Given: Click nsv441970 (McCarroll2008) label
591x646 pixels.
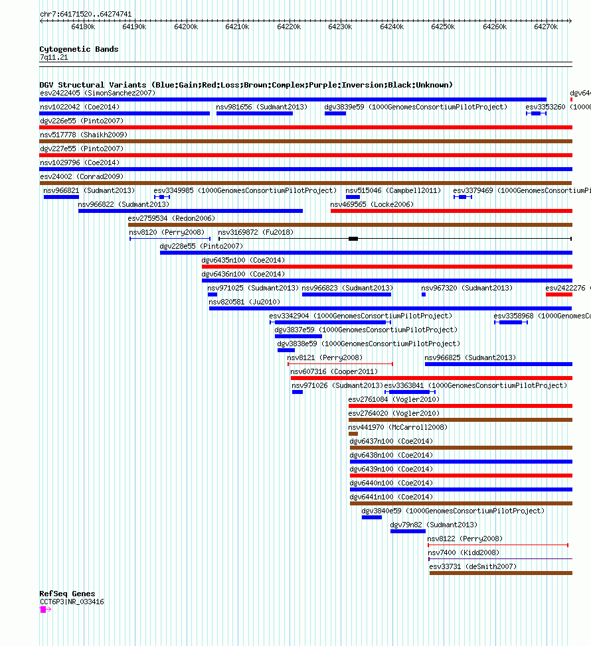Looking at the screenshot, I should click(398, 428).
